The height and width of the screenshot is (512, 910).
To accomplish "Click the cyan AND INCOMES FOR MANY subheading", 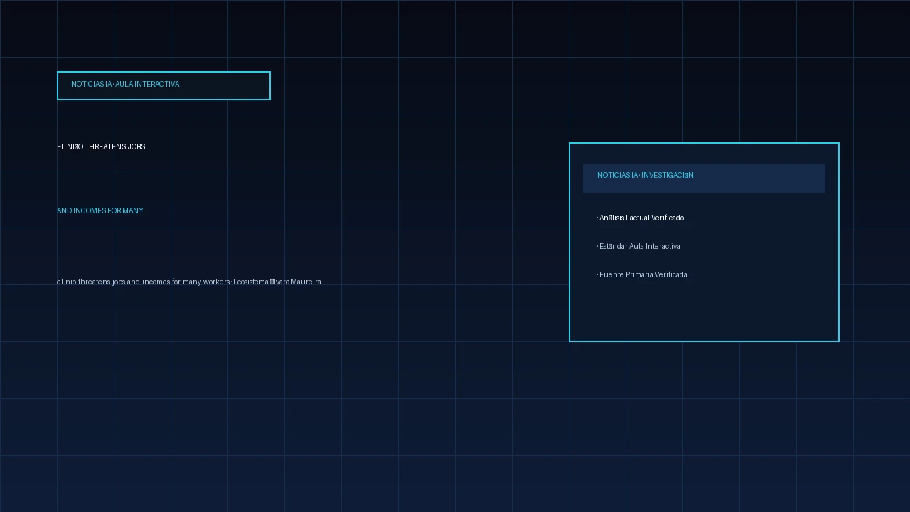I will [x=100, y=210].
